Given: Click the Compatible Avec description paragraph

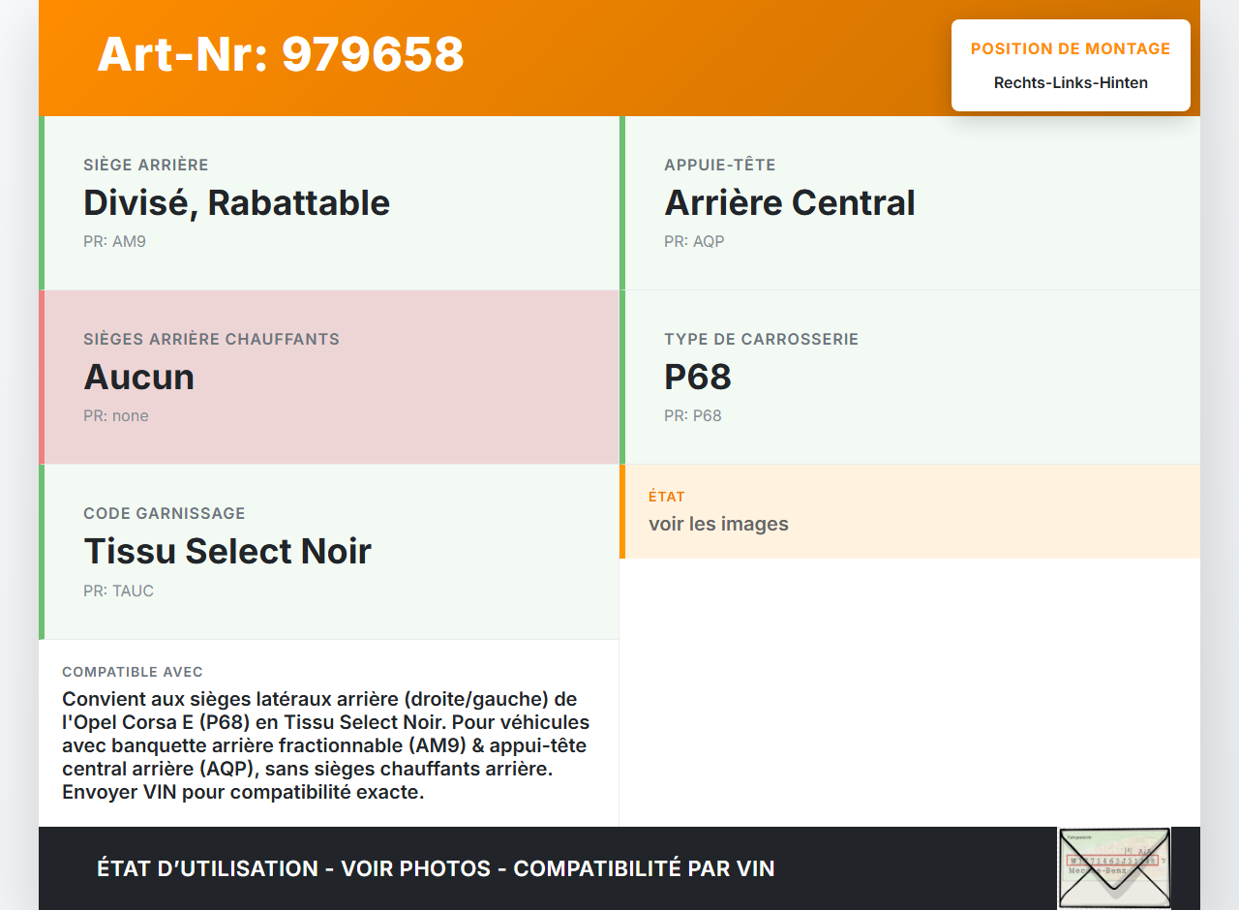Looking at the screenshot, I should [x=327, y=745].
